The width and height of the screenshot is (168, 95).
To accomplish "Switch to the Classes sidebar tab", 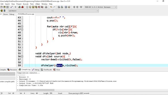I will point(6,14).
